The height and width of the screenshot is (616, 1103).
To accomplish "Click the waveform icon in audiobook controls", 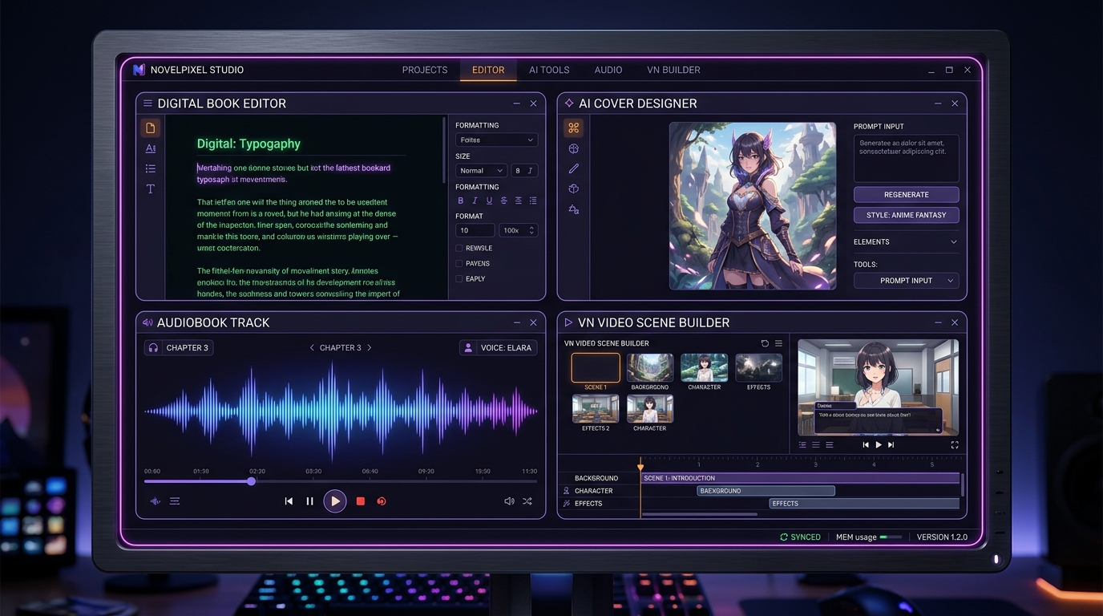I will [156, 501].
